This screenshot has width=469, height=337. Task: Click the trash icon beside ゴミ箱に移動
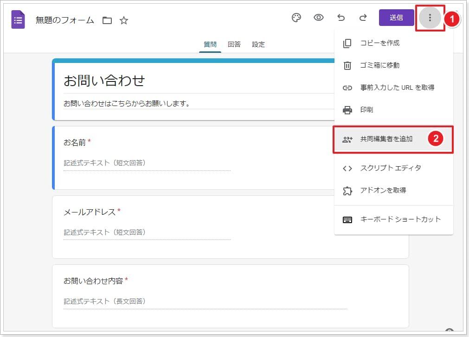coord(347,65)
